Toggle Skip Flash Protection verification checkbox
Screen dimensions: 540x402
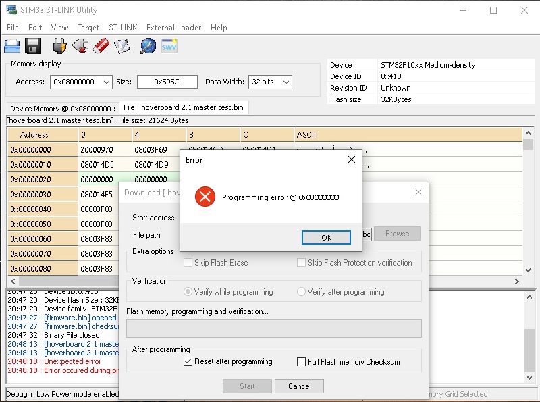[x=301, y=263]
